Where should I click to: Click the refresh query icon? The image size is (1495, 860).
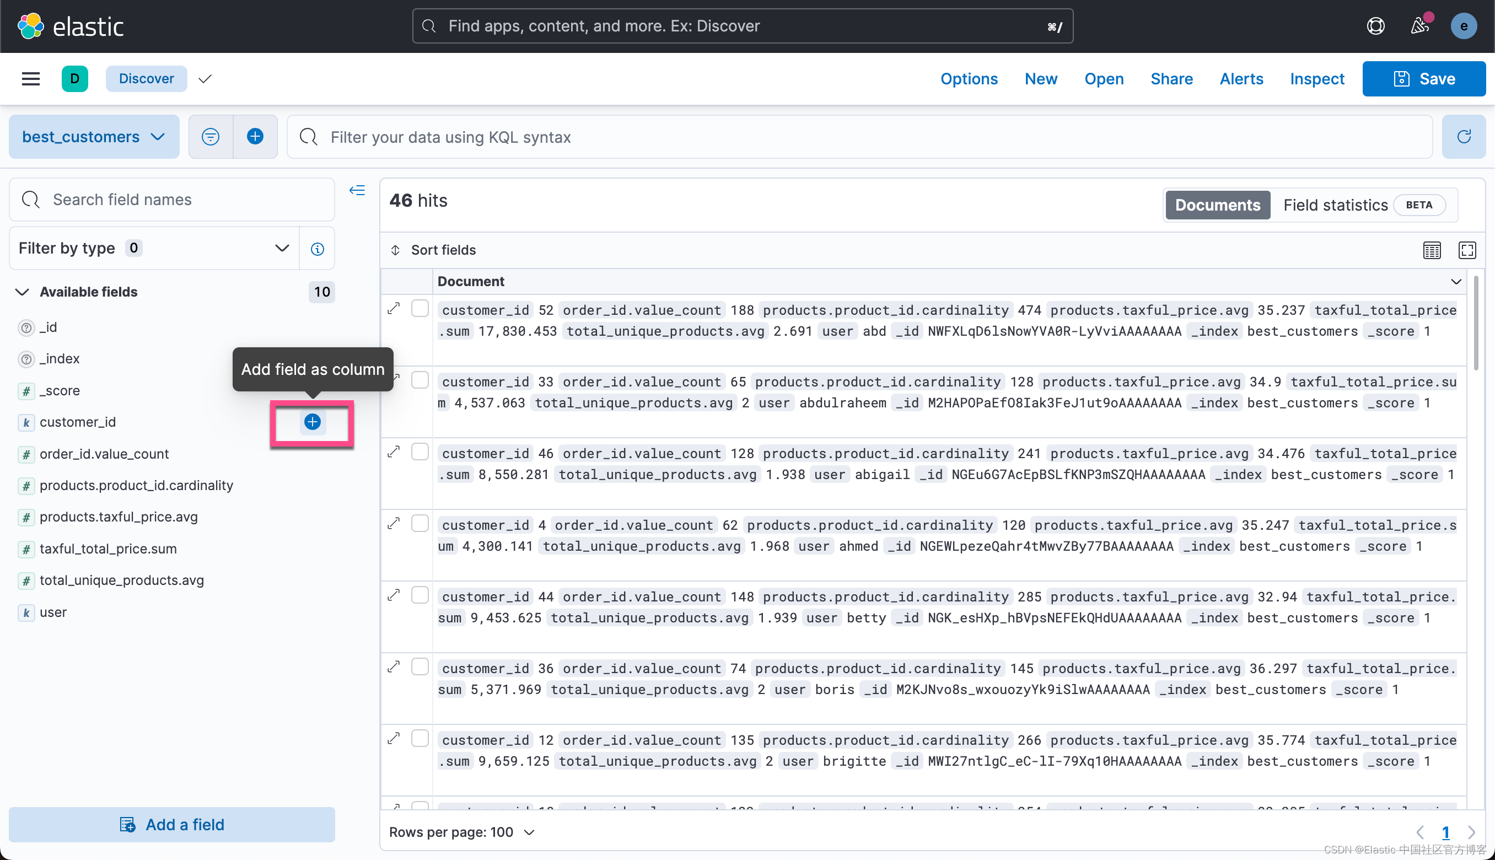pos(1463,137)
